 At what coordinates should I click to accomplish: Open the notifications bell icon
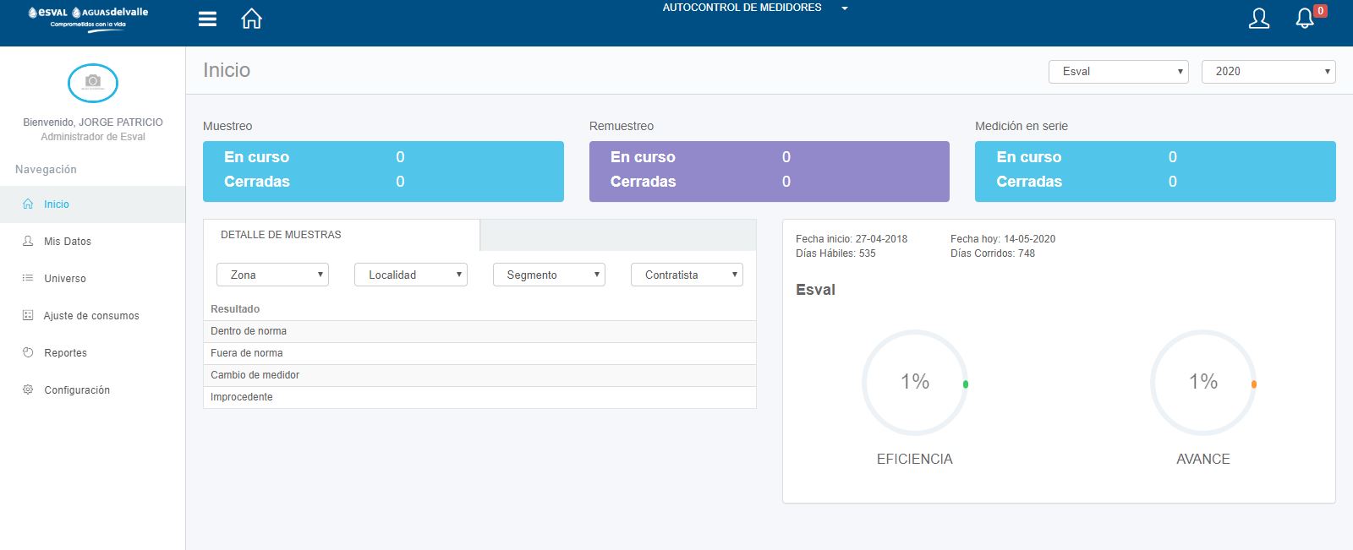[x=1305, y=19]
